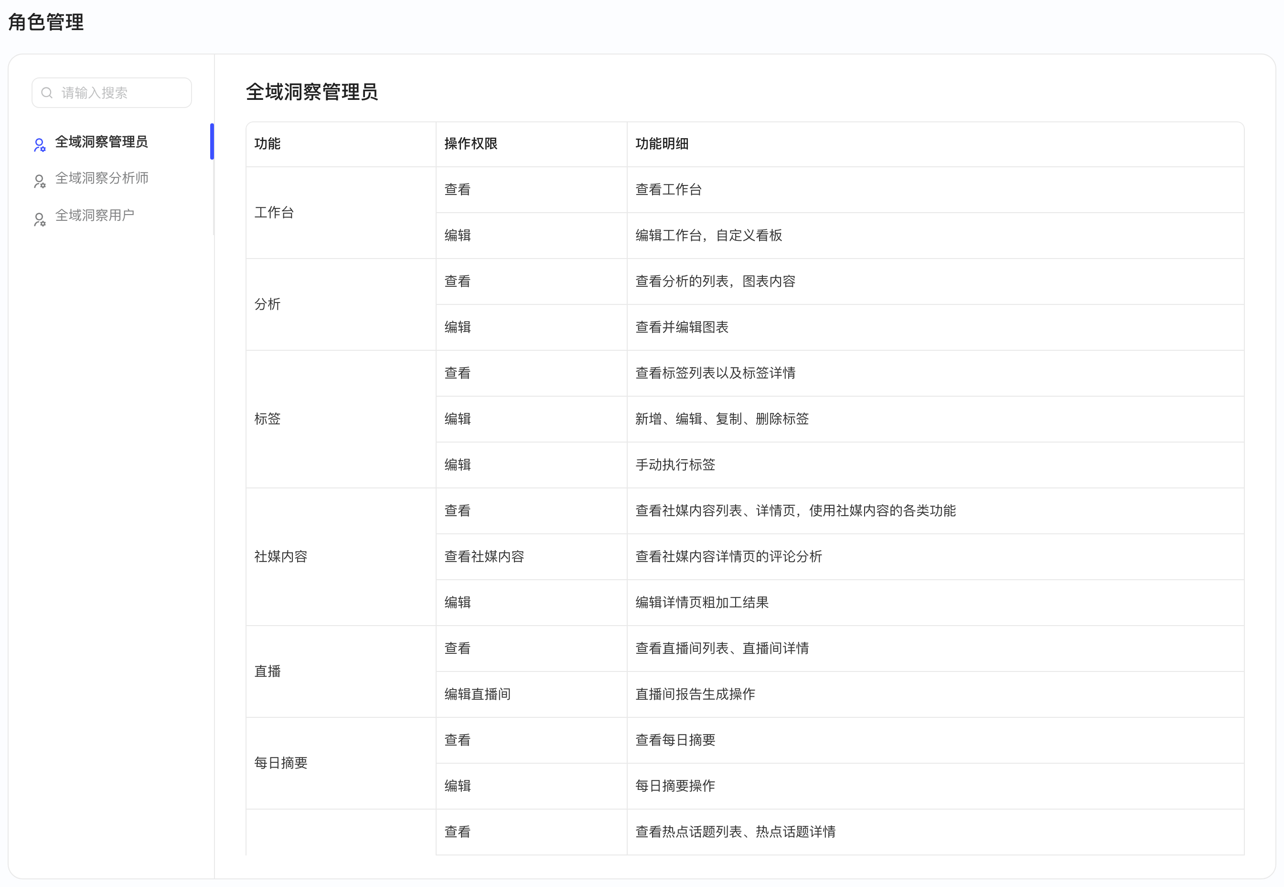Click the 全域洞察用户 role icon
Screen dimensions: 1284x887
(x=40, y=219)
